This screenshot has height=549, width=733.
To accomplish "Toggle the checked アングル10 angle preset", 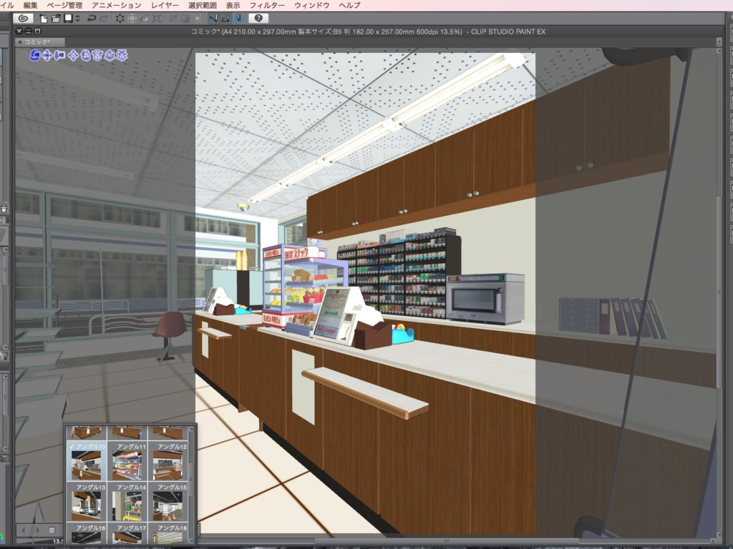I will coord(86,463).
